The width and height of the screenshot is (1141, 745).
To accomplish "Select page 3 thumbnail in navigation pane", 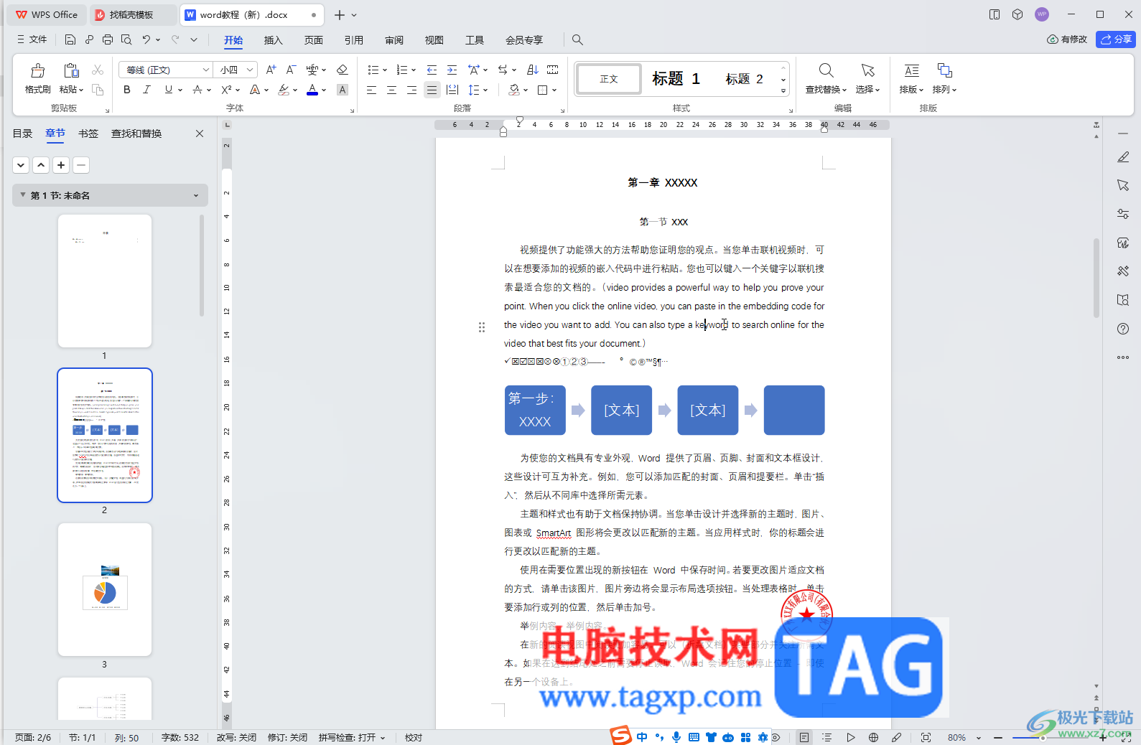I will click(x=105, y=589).
